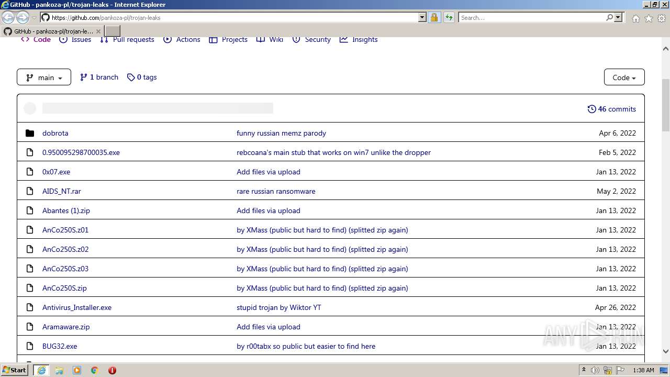Screen dimensions: 670x377
Task: Click the IE Forward navigation button
Action: coord(23,17)
